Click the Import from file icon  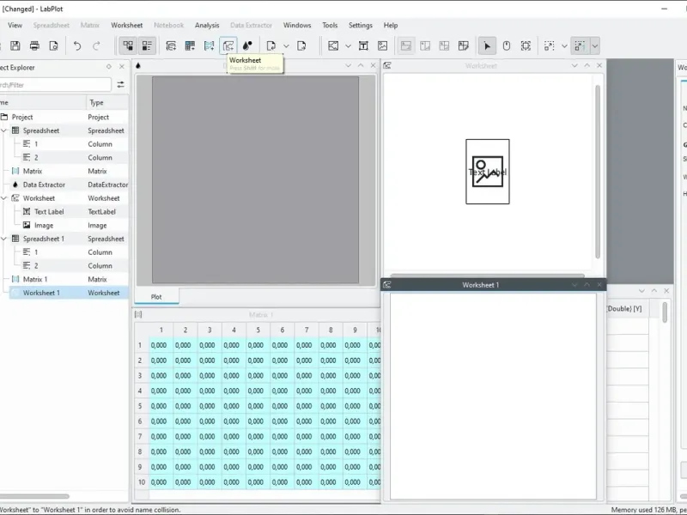coord(271,46)
